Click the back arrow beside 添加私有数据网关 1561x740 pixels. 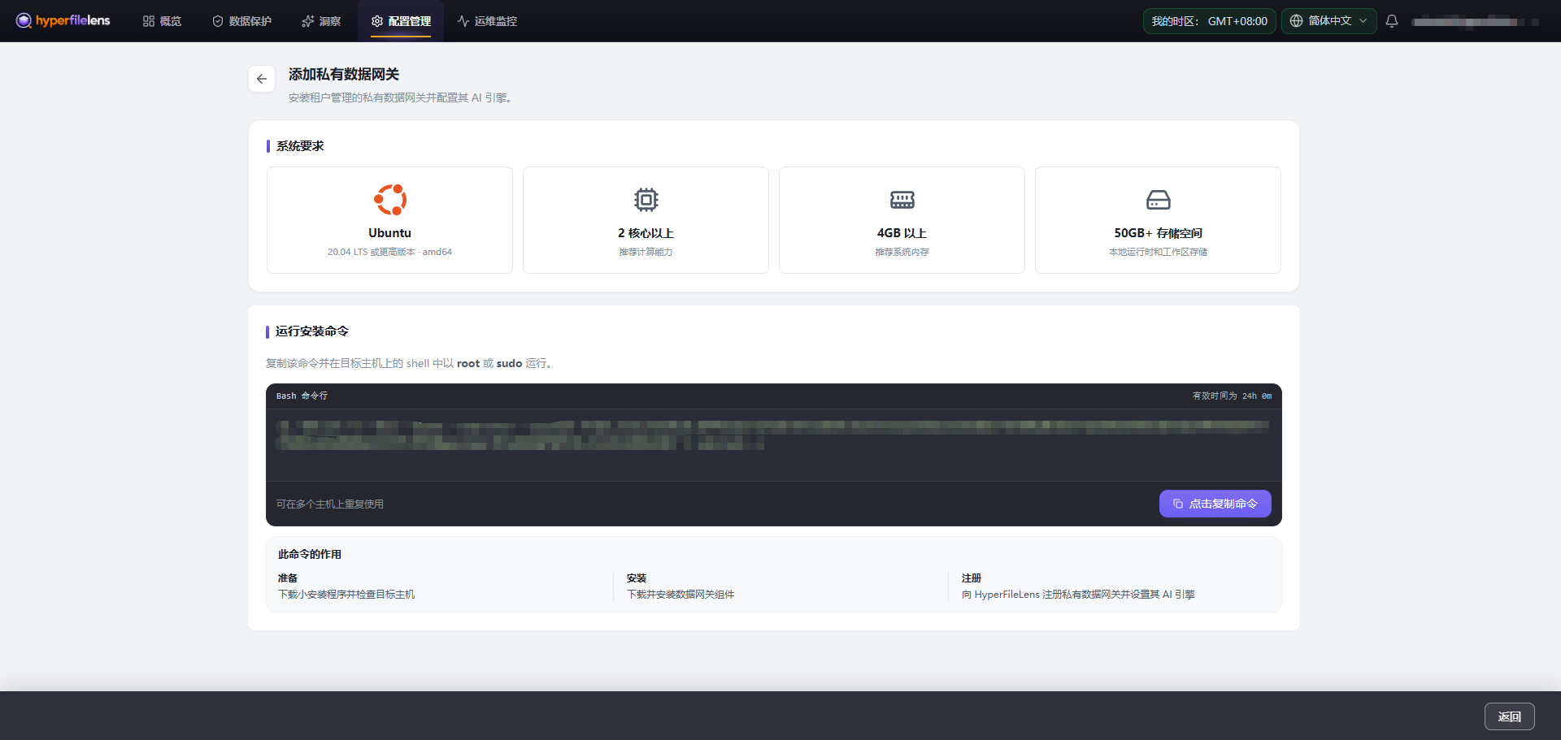262,79
